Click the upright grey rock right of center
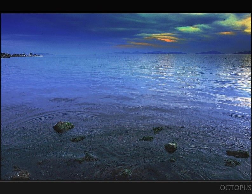This screenshot has height=194, width=252. point(171,147)
